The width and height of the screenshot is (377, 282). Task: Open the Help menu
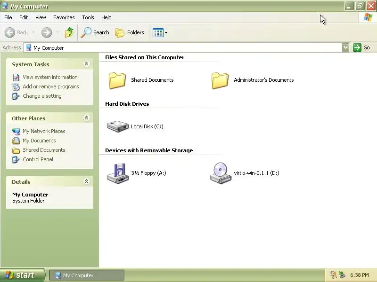pyautogui.click(x=107, y=17)
